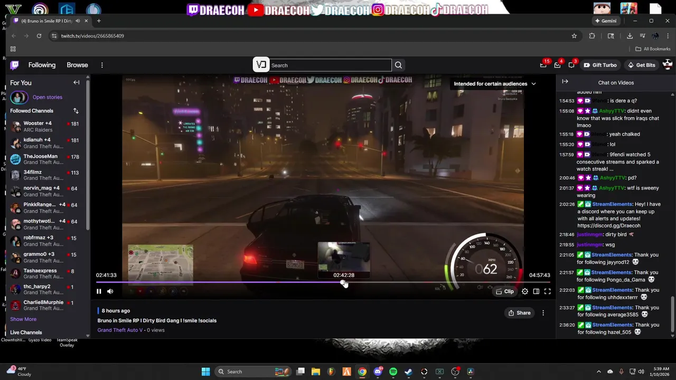Expand the list with Show More
Screen dimensions: 676x380
(x=23, y=319)
